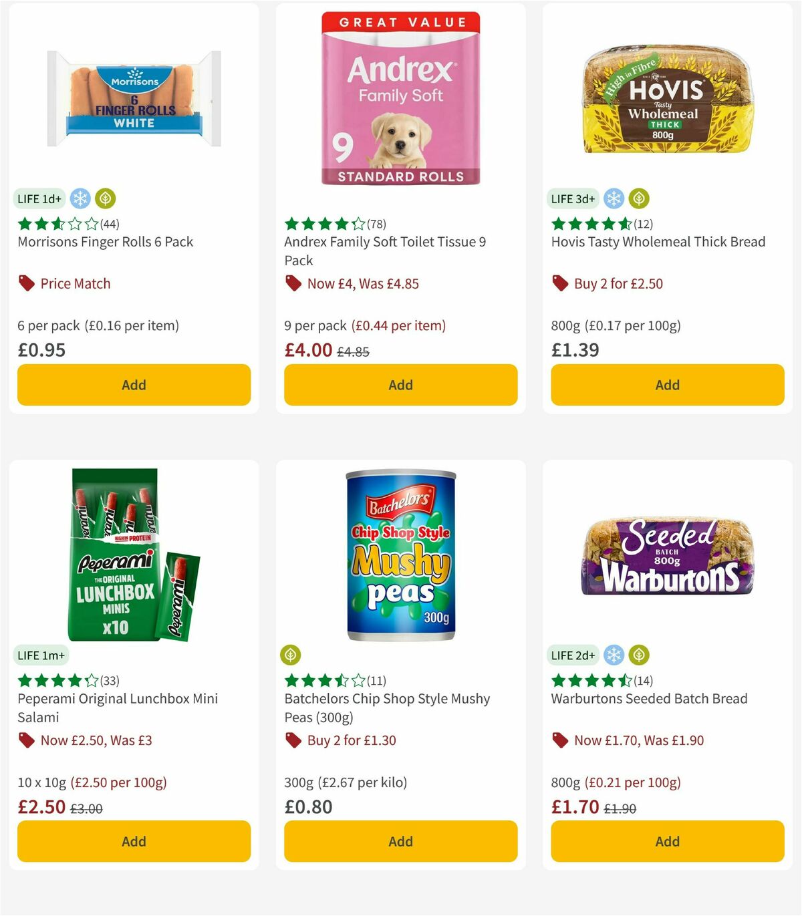Click the green leaf icon next to Hovis snowflake
The width and height of the screenshot is (802, 916).
click(640, 198)
